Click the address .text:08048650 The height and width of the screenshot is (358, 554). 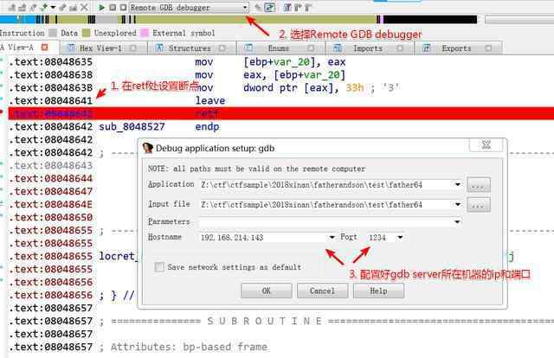pos(50,217)
